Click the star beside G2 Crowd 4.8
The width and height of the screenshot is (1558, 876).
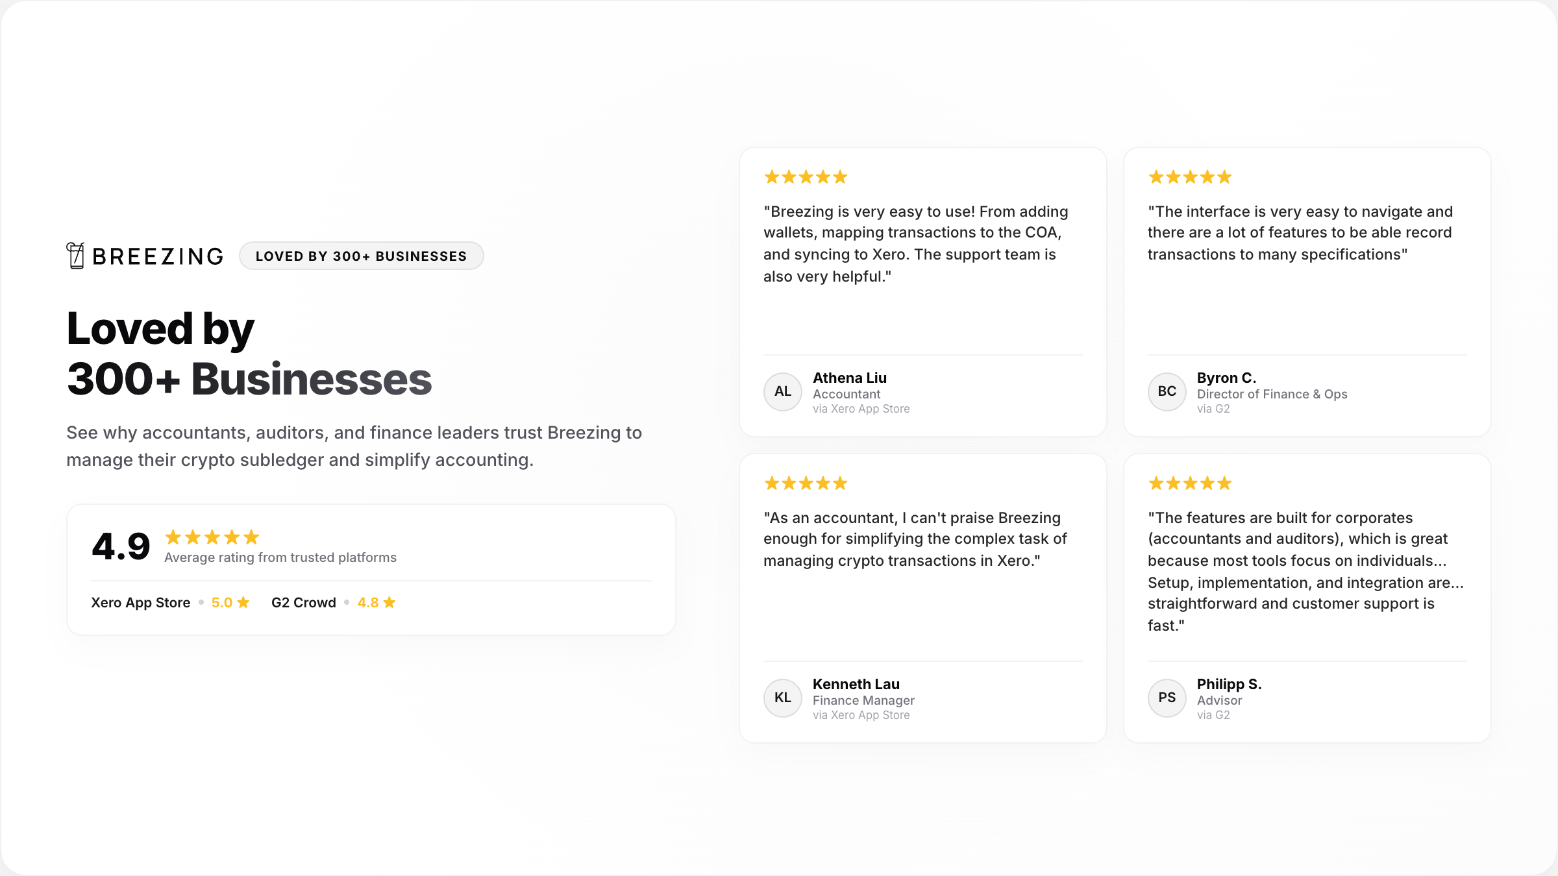tap(389, 603)
